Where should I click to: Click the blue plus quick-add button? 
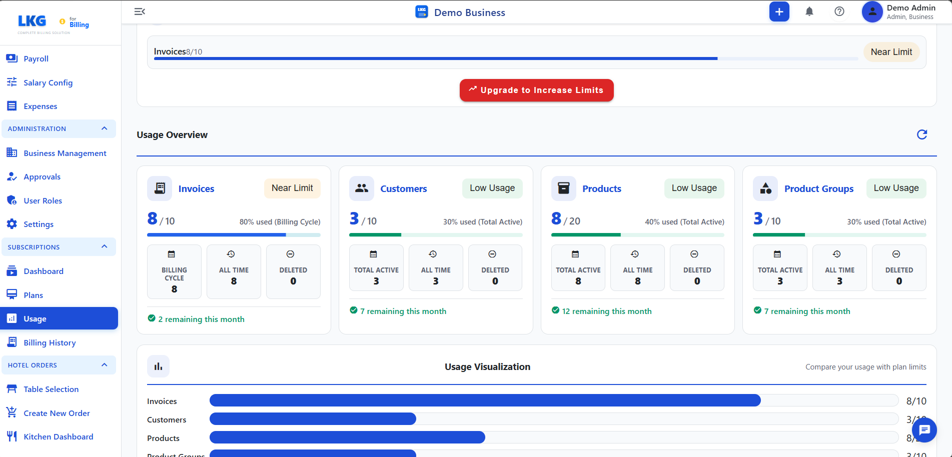(779, 11)
